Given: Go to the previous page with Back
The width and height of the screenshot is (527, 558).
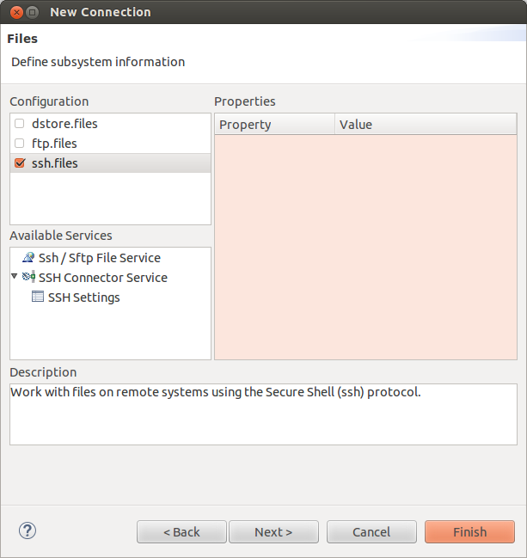Looking at the screenshot, I should [x=181, y=531].
